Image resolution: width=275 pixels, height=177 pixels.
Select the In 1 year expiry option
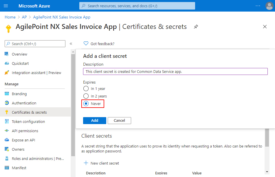[86, 89]
